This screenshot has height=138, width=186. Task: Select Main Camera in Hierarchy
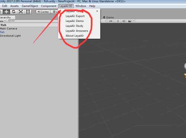tap(9, 29)
